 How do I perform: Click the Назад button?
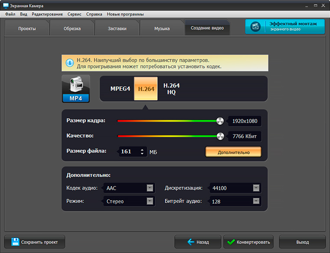[198, 242]
